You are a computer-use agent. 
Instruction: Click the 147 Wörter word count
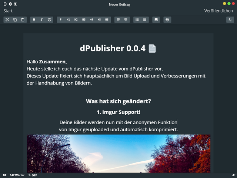point(17,175)
